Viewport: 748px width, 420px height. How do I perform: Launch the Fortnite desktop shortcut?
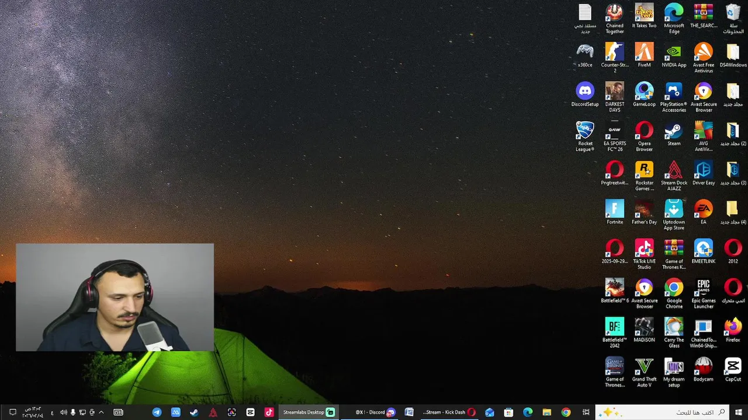pos(614,212)
